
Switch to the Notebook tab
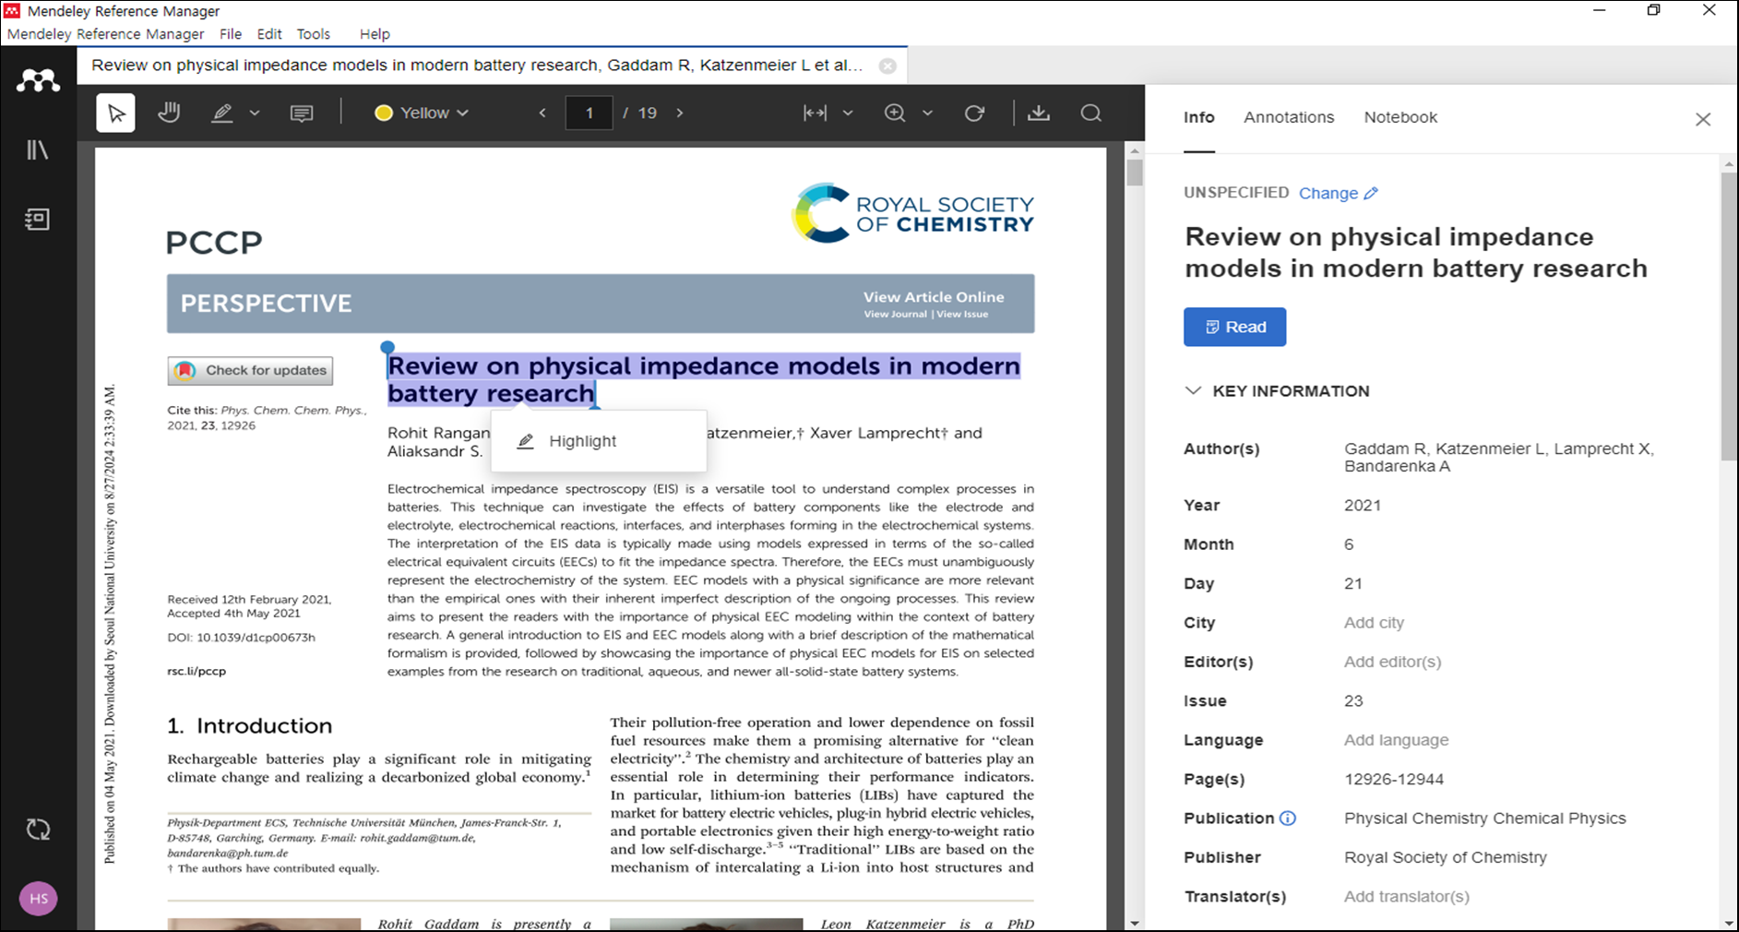tap(1400, 117)
